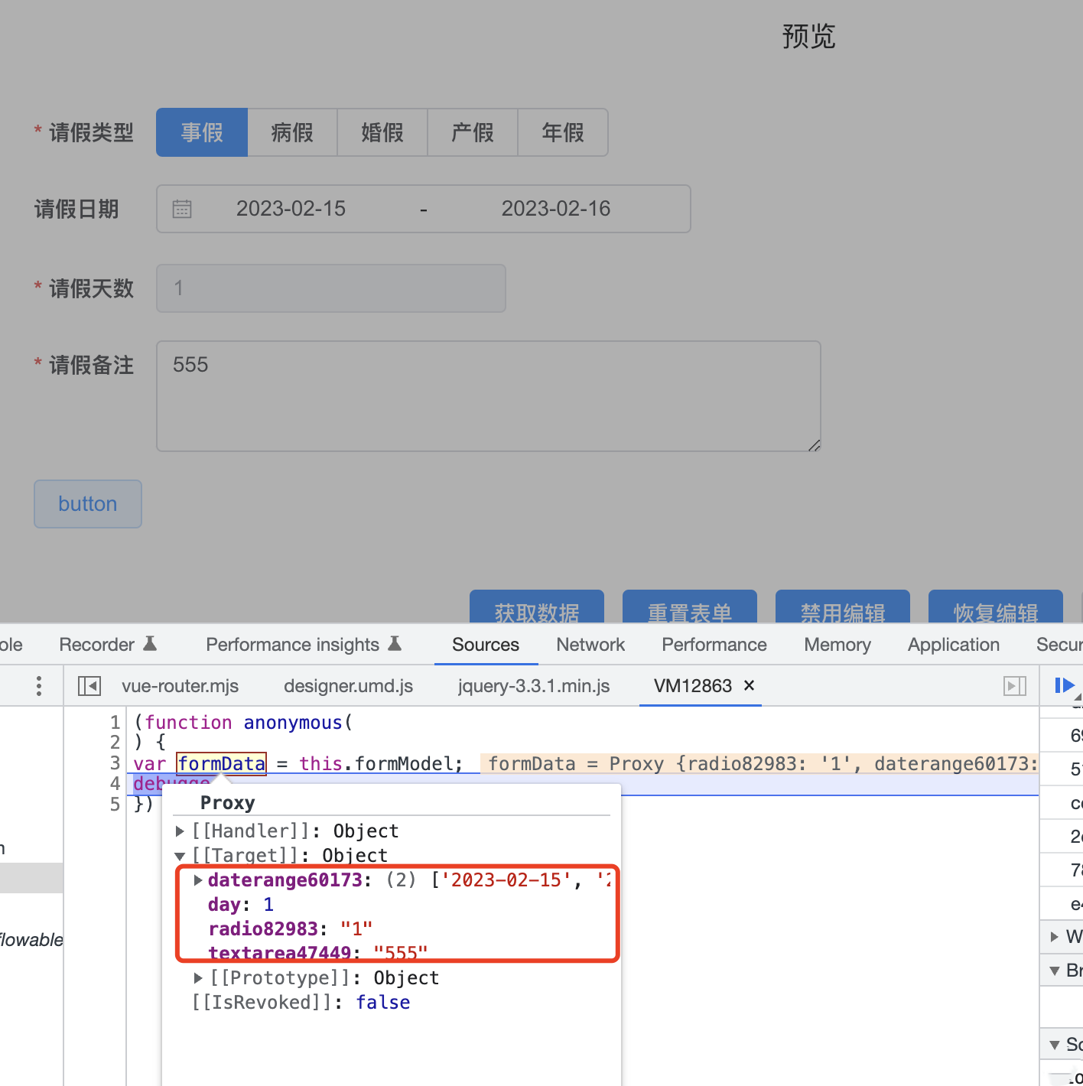This screenshot has height=1086, width=1083.
Task: Expand the [[Handler]] object entry
Action: [x=180, y=831]
